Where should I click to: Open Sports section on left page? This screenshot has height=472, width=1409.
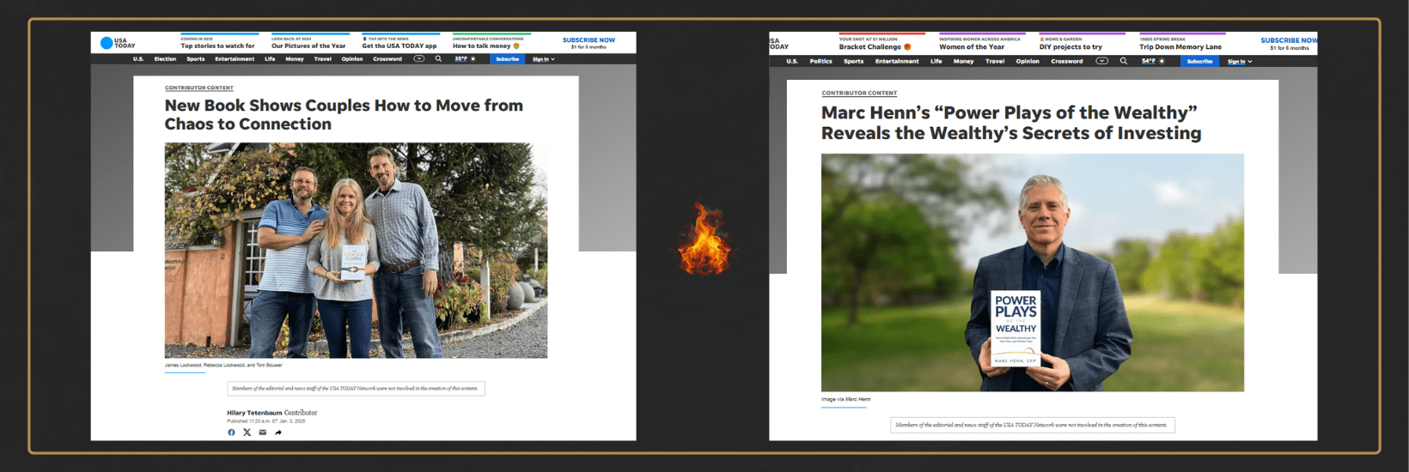(x=196, y=59)
